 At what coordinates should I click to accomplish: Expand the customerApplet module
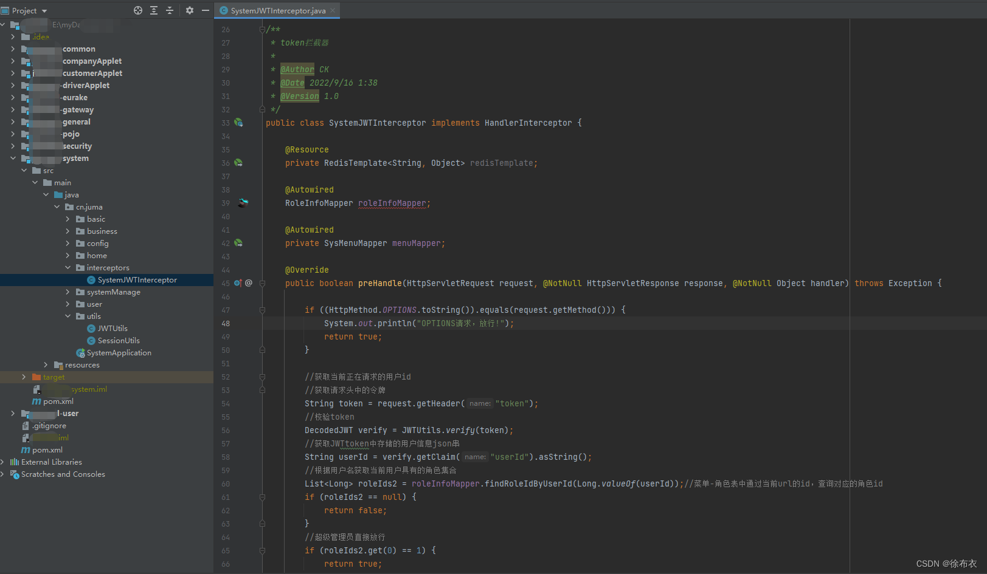[x=13, y=73]
